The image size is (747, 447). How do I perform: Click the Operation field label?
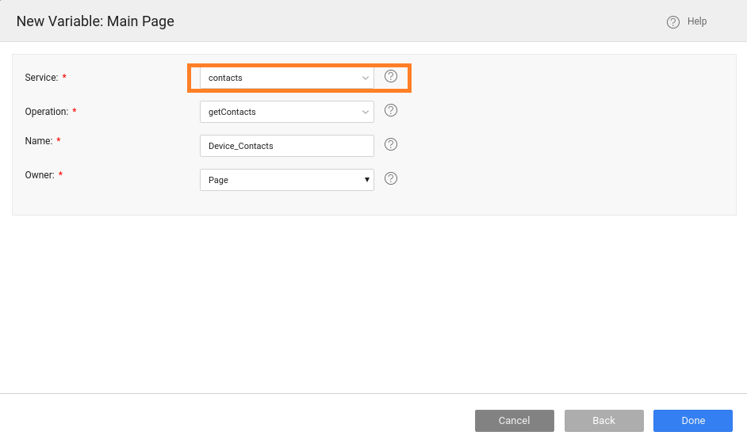pos(46,112)
